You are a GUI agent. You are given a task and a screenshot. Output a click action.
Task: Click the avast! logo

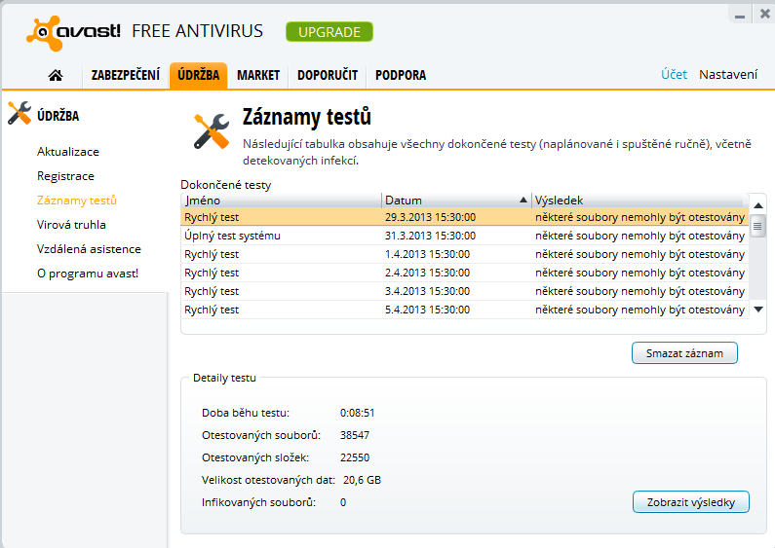(x=74, y=32)
